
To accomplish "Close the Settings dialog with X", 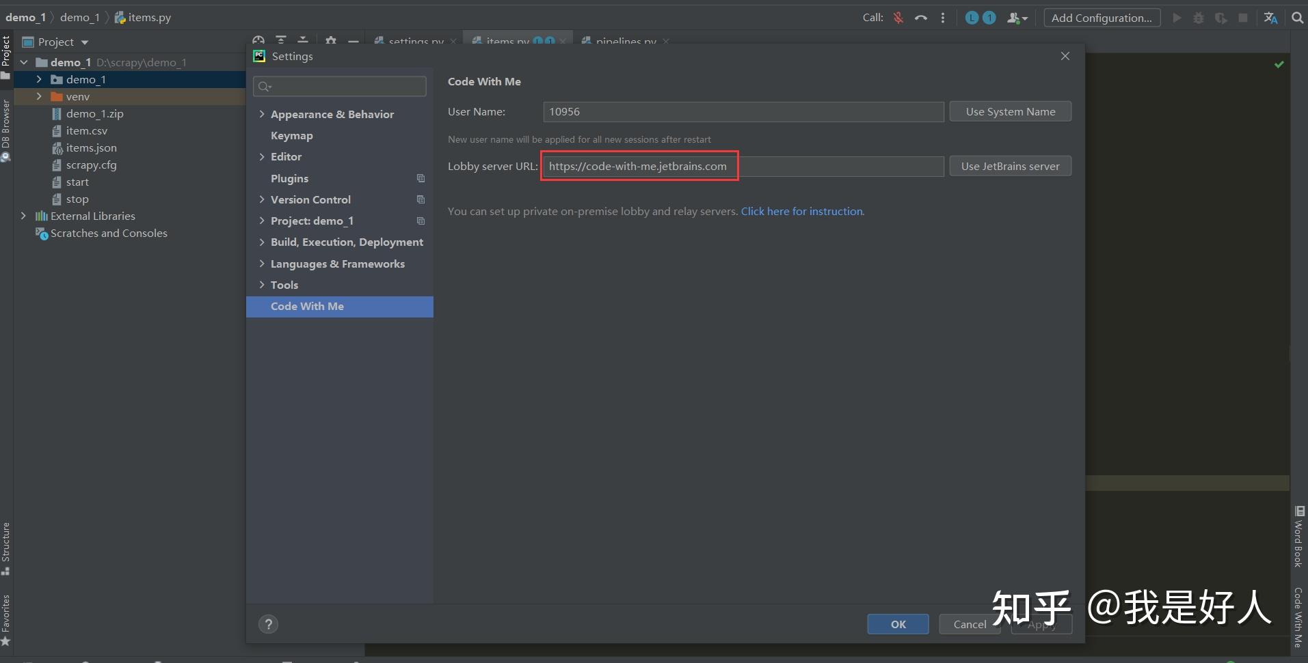I will coord(1065,56).
